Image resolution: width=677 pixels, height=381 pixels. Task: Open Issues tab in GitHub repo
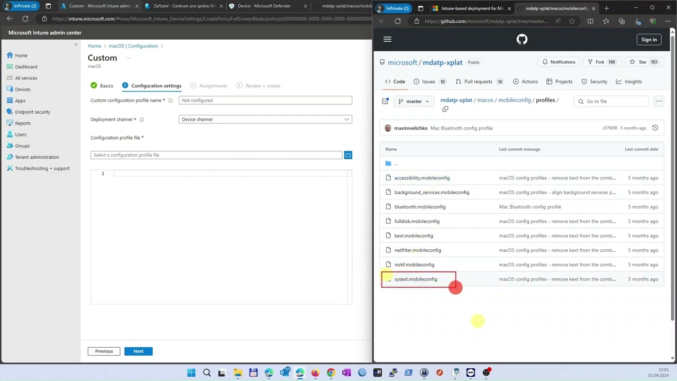(x=429, y=81)
